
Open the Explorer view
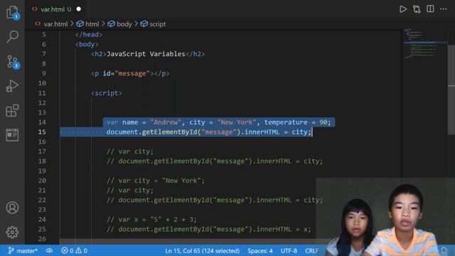point(12,12)
